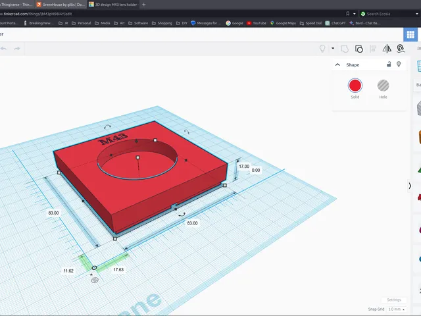Set shape to Hole with striped swatch
The image size is (421, 316).
point(383,86)
